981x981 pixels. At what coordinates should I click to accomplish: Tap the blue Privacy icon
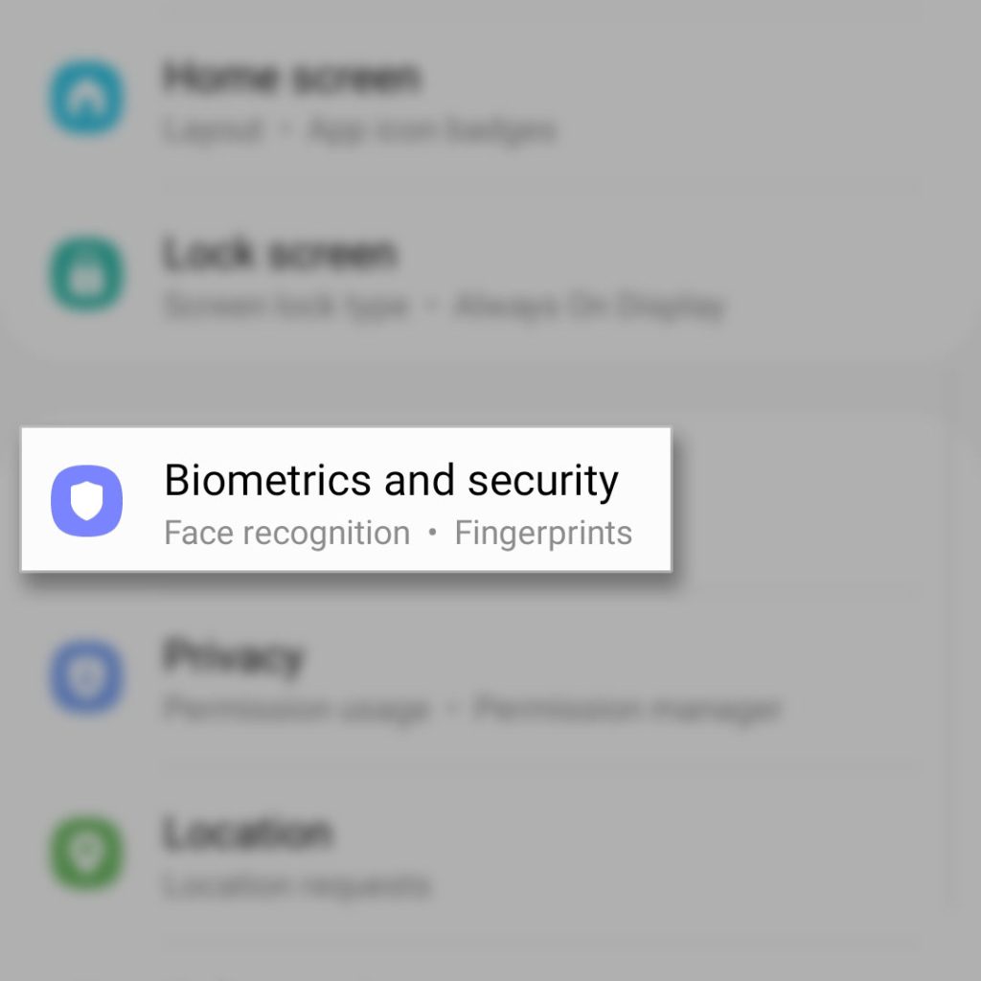coord(86,675)
